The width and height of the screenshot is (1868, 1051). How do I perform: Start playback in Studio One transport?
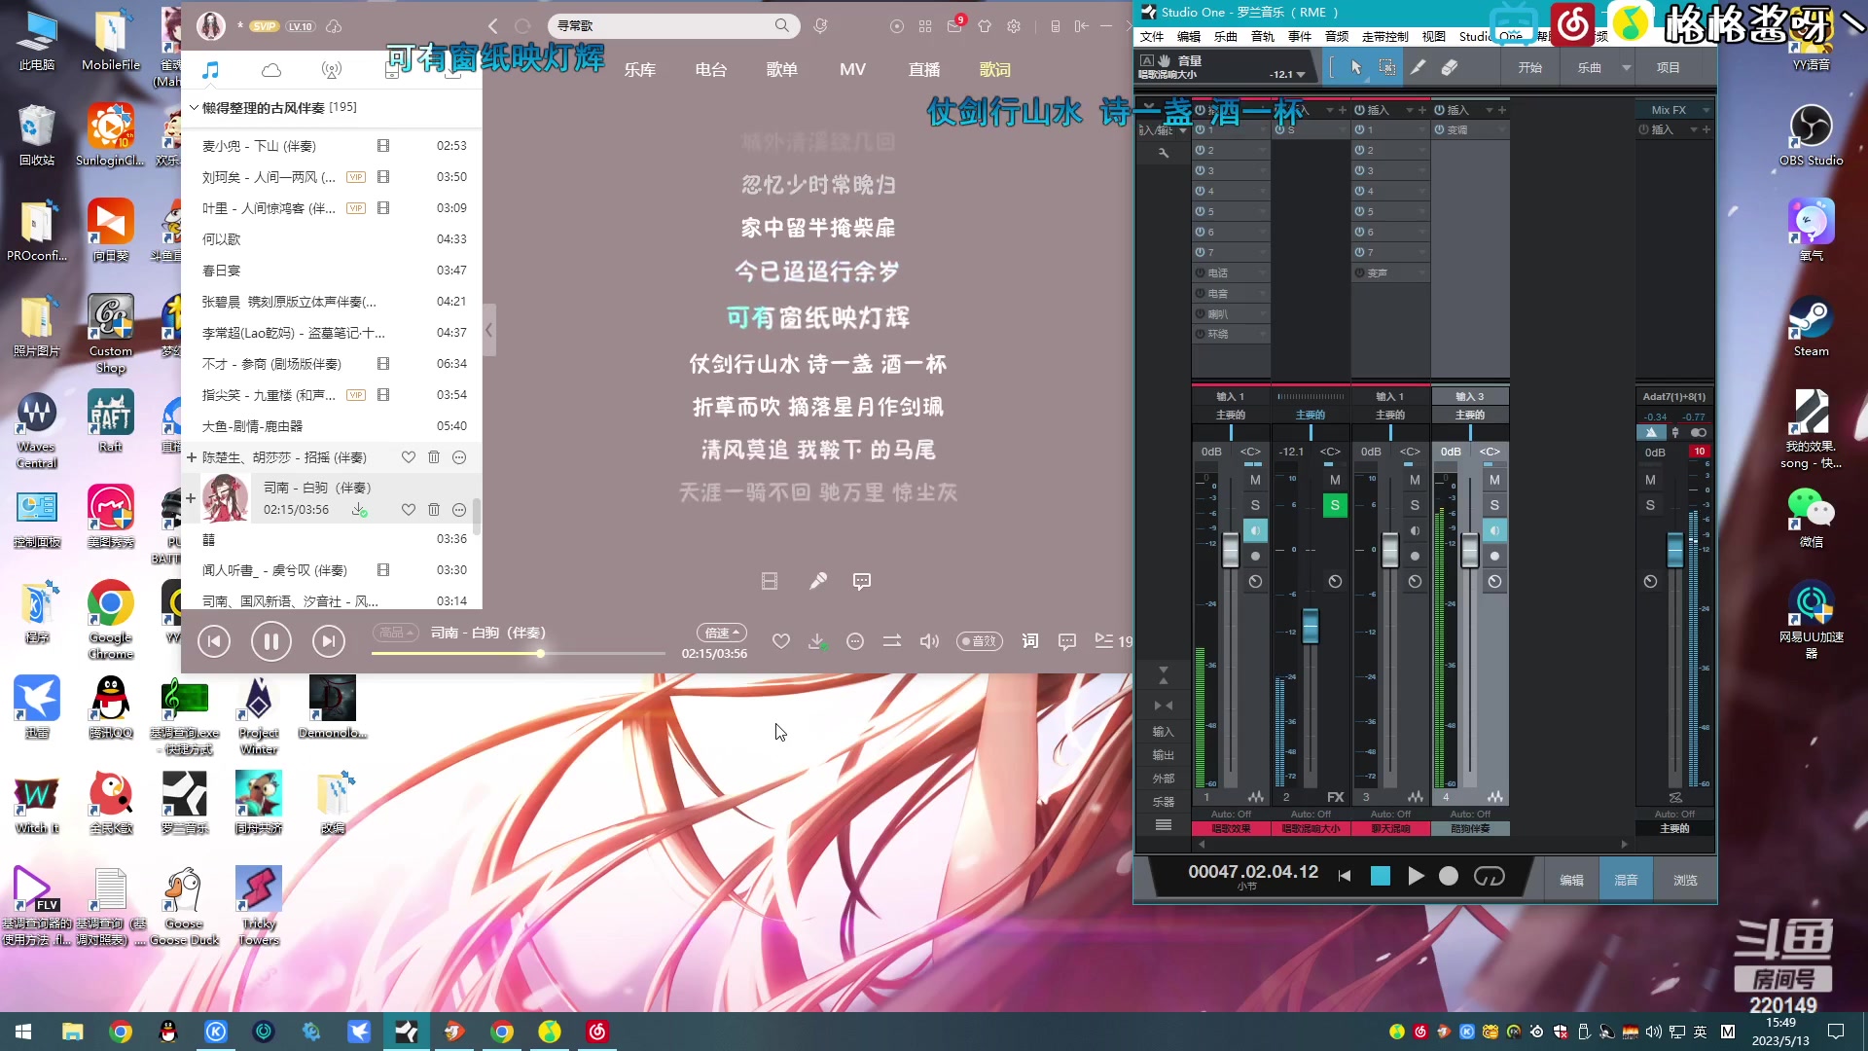click(x=1416, y=876)
